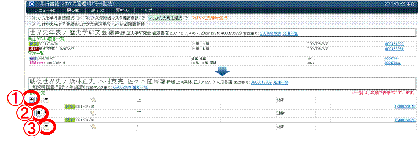Open order link 000470982

[393, 62]
